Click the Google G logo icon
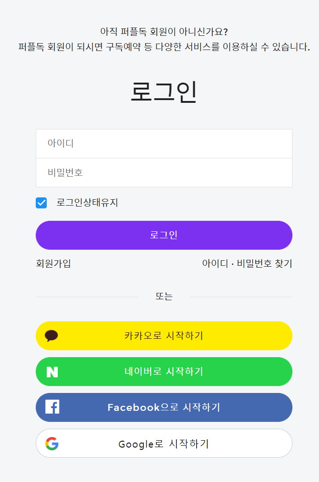This screenshot has width=319, height=482. (52, 443)
